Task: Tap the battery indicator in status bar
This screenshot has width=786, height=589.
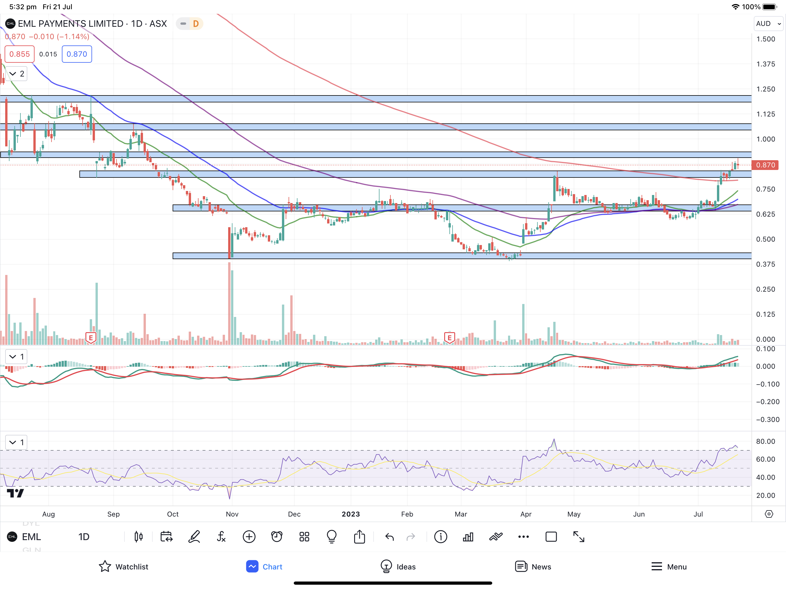Action: pyautogui.click(x=770, y=7)
